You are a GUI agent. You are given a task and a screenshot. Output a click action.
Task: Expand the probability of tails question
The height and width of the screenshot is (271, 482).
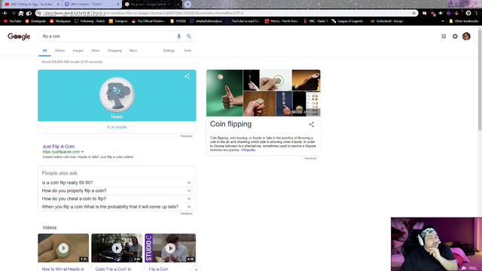tap(117, 207)
